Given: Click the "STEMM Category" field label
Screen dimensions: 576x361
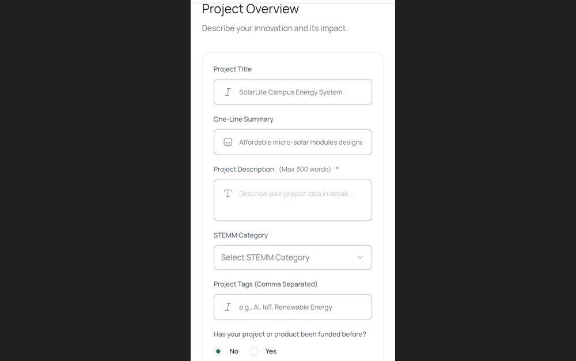Looking at the screenshot, I should (x=241, y=235).
